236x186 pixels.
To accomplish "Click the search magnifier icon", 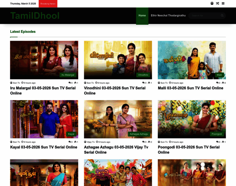I will pyautogui.click(x=222, y=15).
